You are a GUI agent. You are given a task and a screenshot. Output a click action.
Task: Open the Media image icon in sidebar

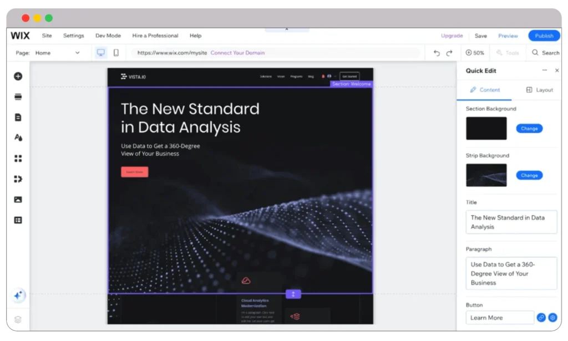[x=18, y=200]
